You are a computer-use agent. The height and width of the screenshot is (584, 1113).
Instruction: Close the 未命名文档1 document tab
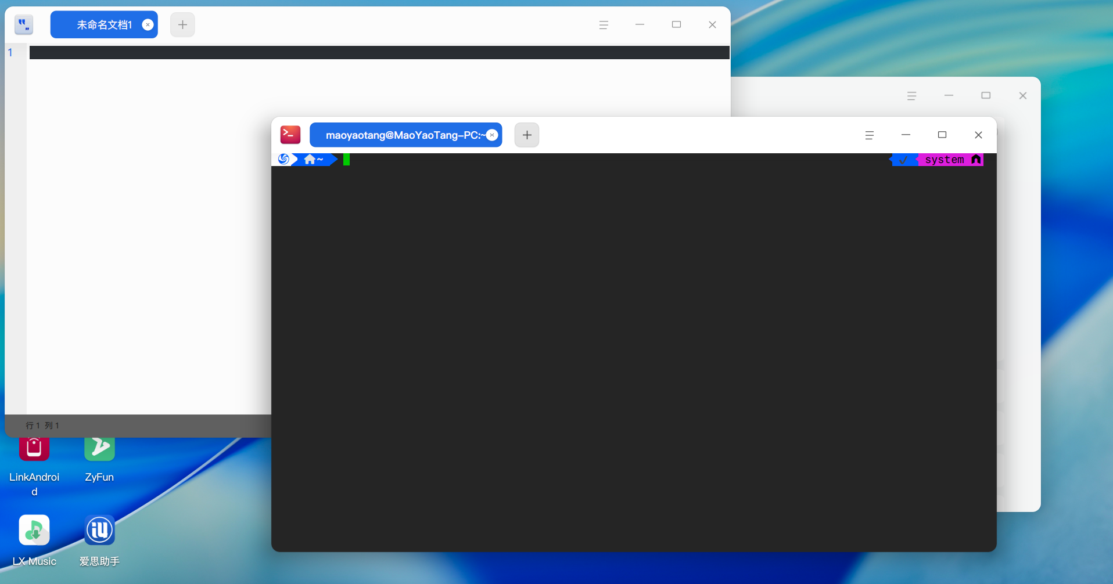pyautogui.click(x=148, y=24)
